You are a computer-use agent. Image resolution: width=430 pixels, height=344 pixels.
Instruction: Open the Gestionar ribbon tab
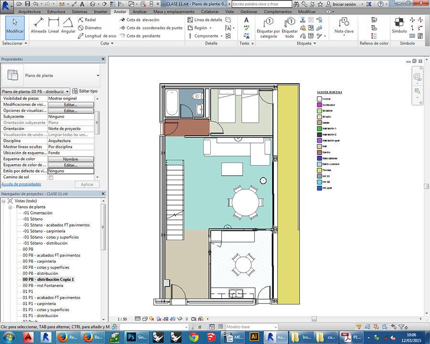(x=248, y=11)
